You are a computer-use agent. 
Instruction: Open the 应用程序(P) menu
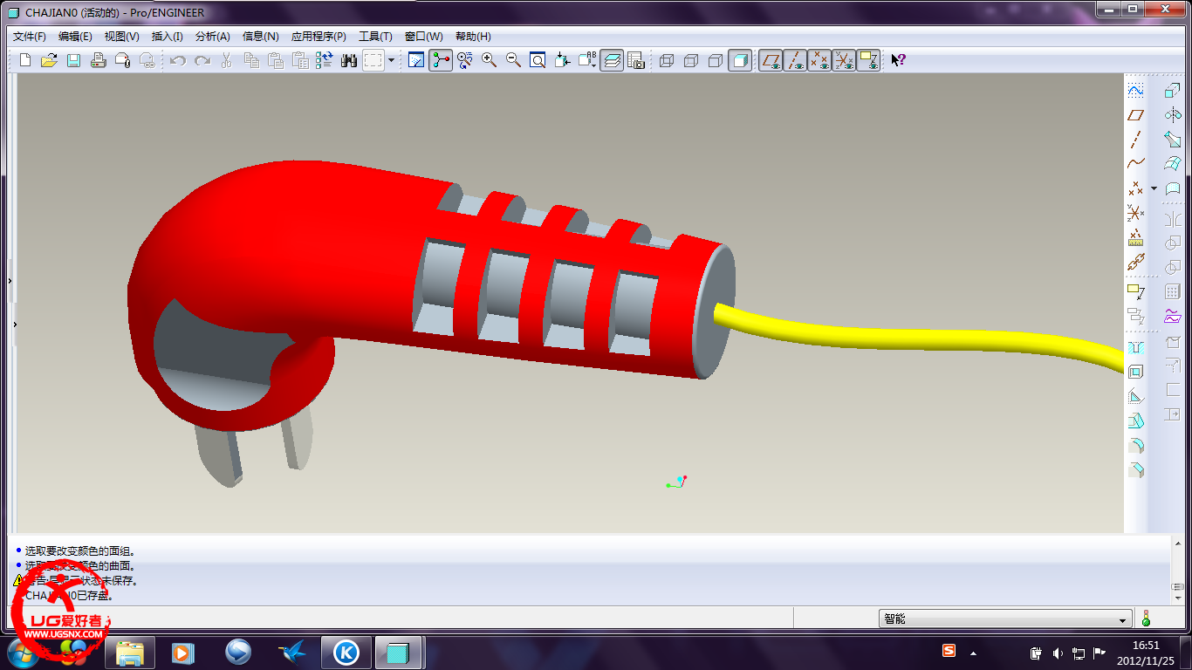(319, 37)
